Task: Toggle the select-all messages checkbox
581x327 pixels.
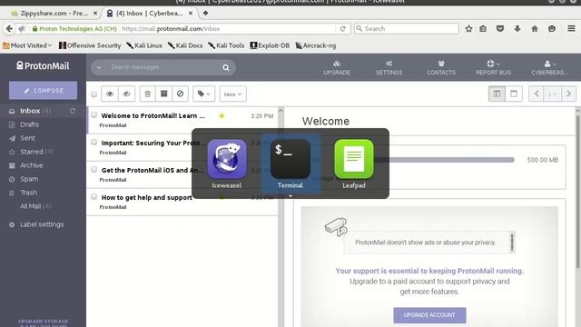Action: [x=94, y=94]
